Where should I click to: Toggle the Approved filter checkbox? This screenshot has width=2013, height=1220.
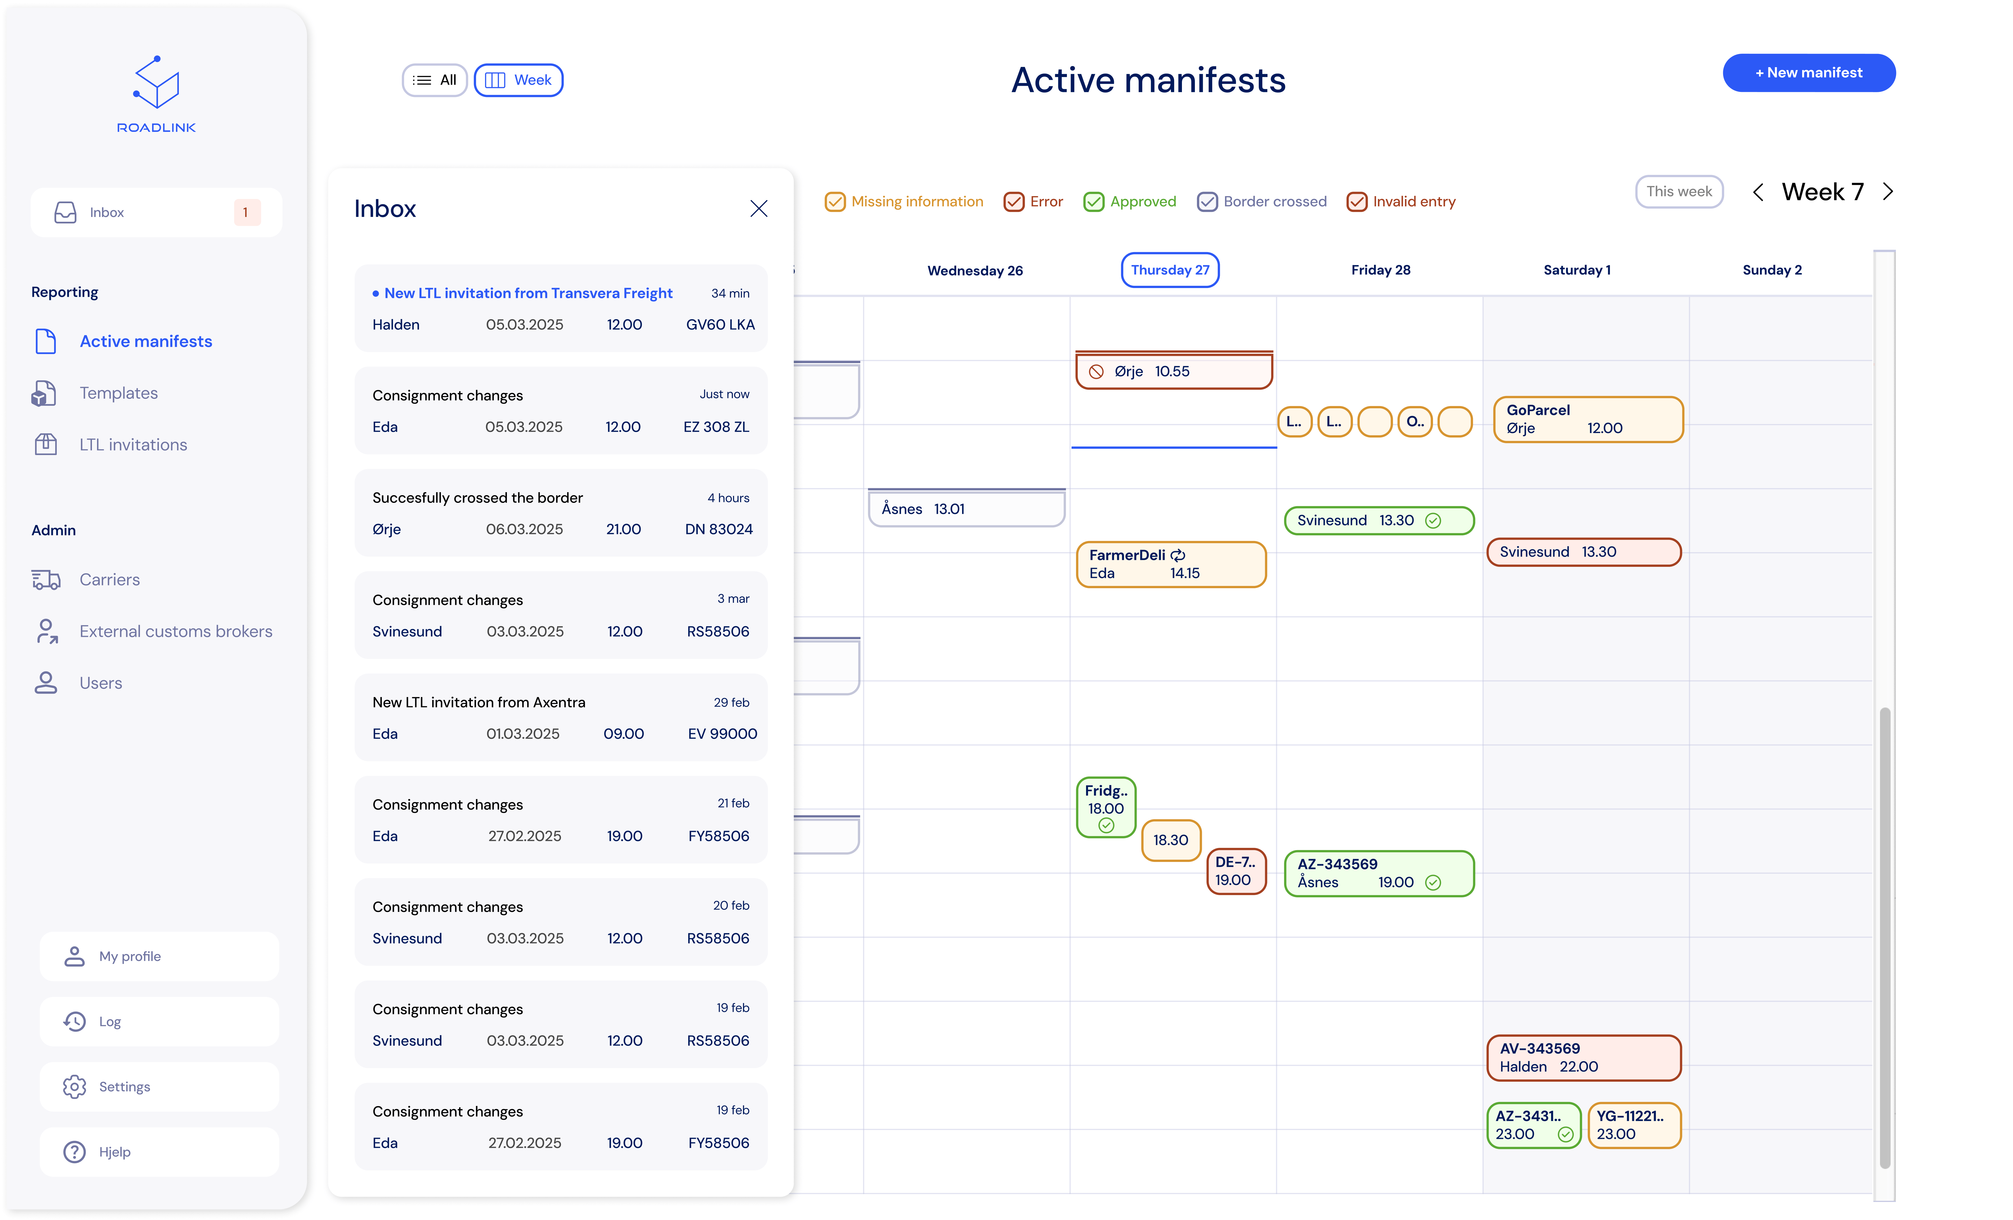point(1094,202)
